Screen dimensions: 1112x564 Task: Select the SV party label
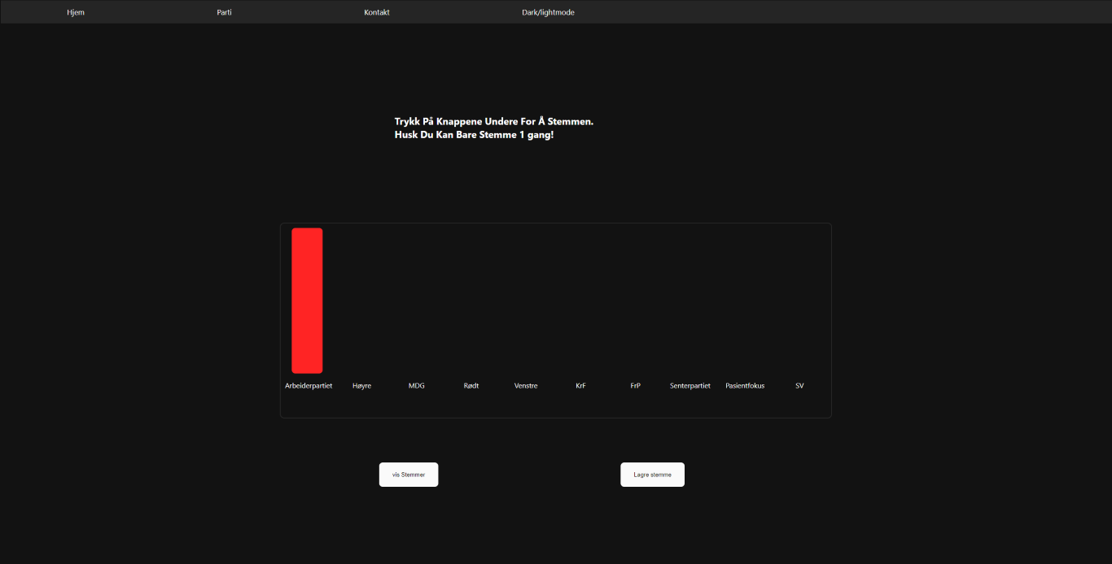(799, 386)
